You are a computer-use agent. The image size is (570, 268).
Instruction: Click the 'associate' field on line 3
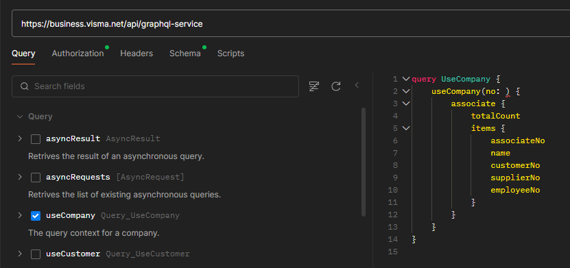click(x=473, y=103)
